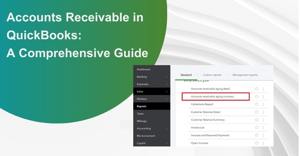Star Invoices and Received Payments report

(257, 135)
